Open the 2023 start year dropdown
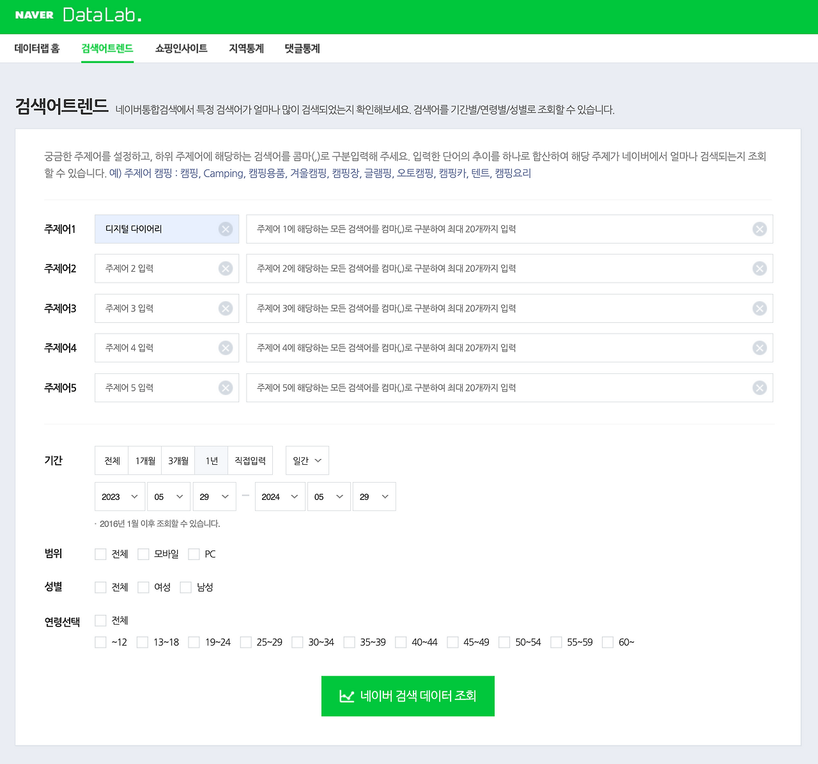Screen dimensions: 818x764 coord(120,496)
